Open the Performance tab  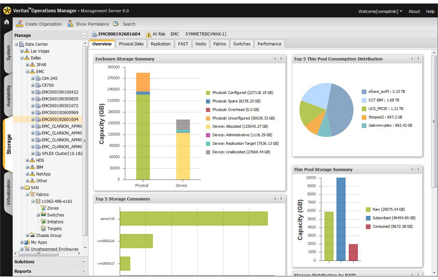[x=269, y=44]
